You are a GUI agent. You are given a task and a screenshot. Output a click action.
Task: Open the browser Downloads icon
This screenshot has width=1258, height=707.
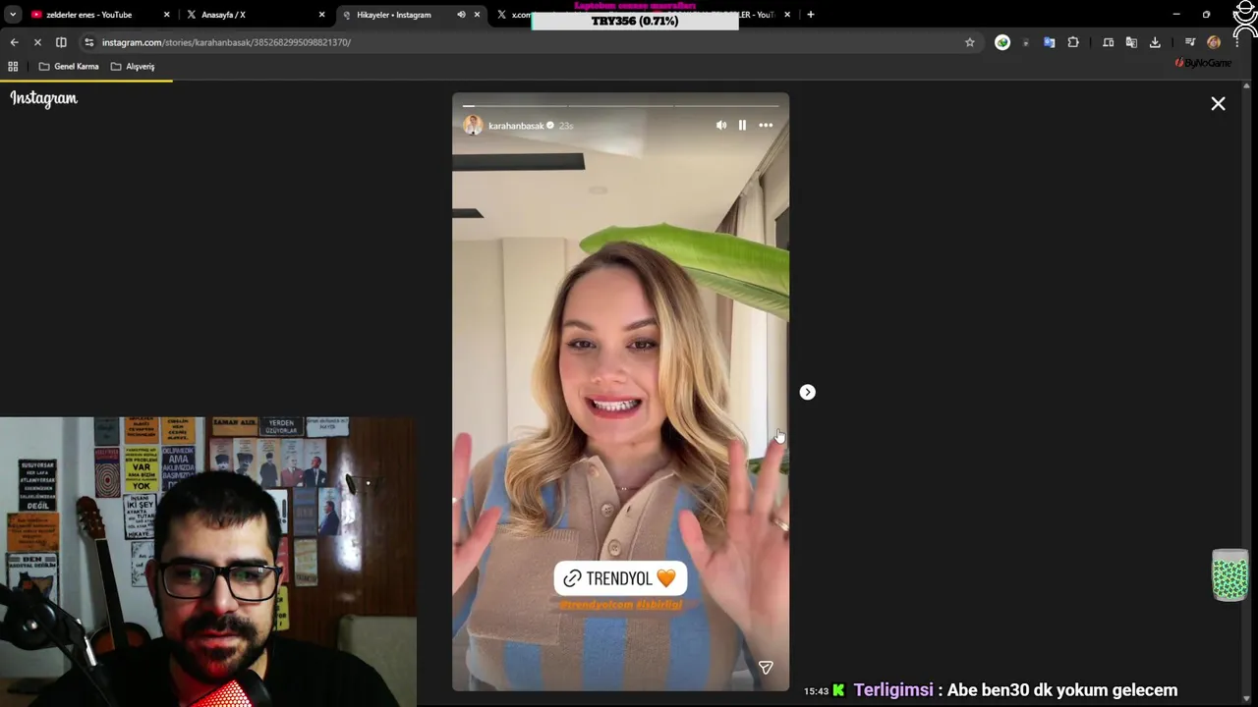pyautogui.click(x=1155, y=42)
